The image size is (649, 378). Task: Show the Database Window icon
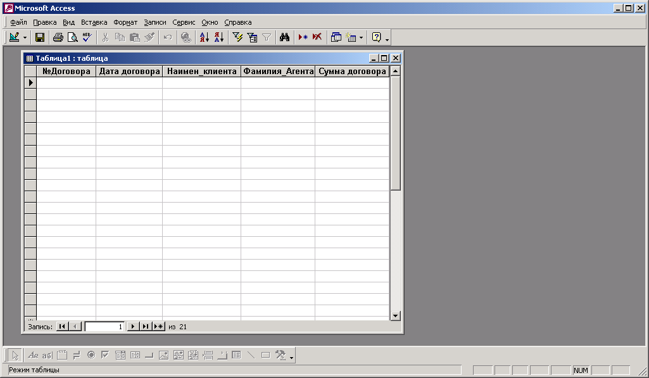[336, 38]
